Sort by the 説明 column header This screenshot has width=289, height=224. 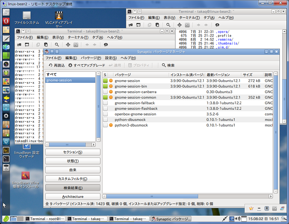click(268, 75)
